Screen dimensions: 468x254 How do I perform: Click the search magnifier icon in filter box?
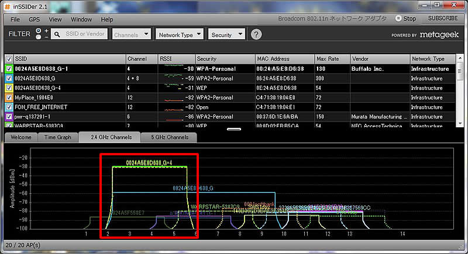57,34
